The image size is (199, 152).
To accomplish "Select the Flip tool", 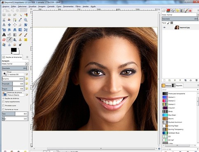I will point(20,30).
